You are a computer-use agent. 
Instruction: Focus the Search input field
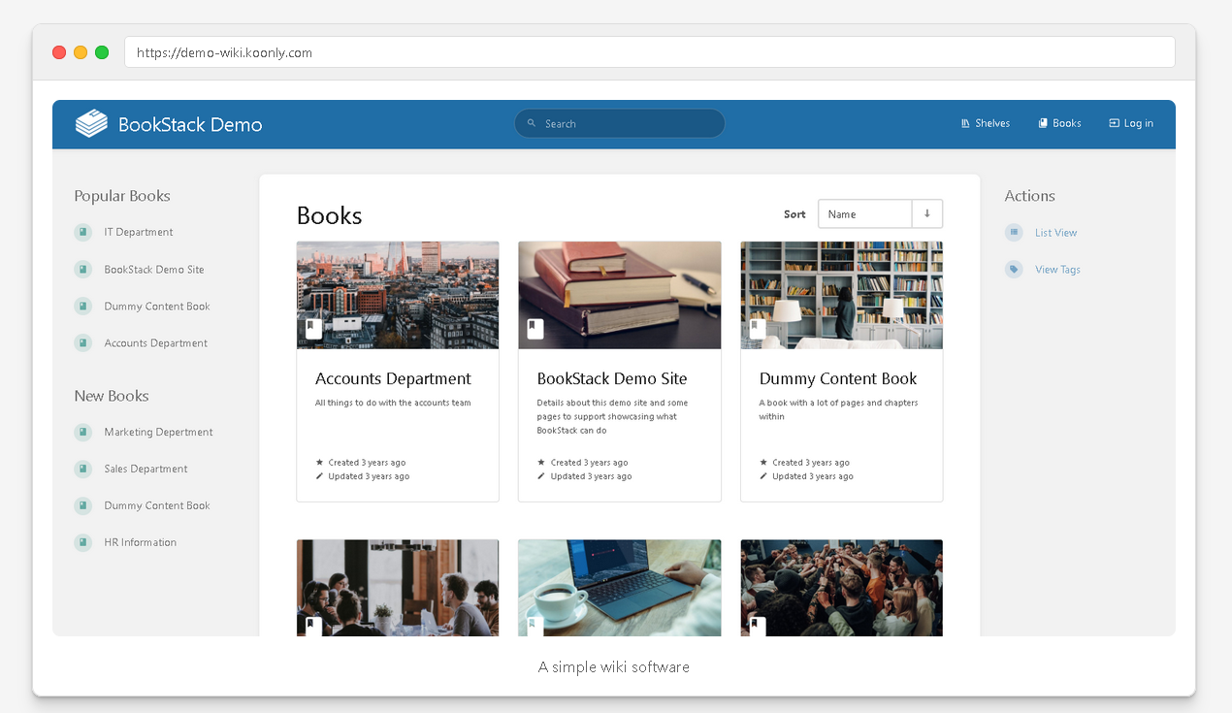coord(619,123)
